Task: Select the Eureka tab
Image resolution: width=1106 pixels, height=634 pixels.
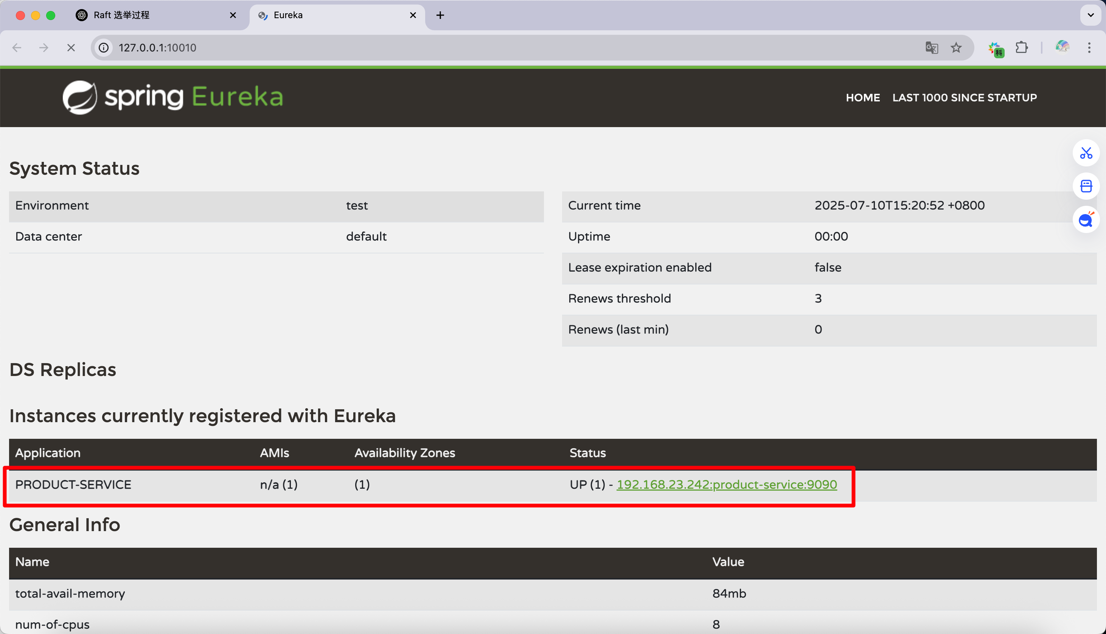Action: 337,16
